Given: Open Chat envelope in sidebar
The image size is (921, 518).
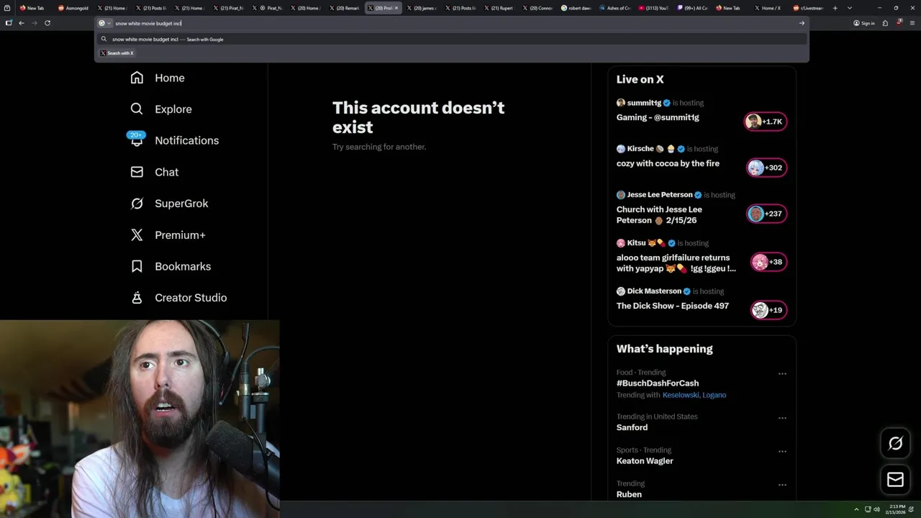Looking at the screenshot, I should pos(137,172).
